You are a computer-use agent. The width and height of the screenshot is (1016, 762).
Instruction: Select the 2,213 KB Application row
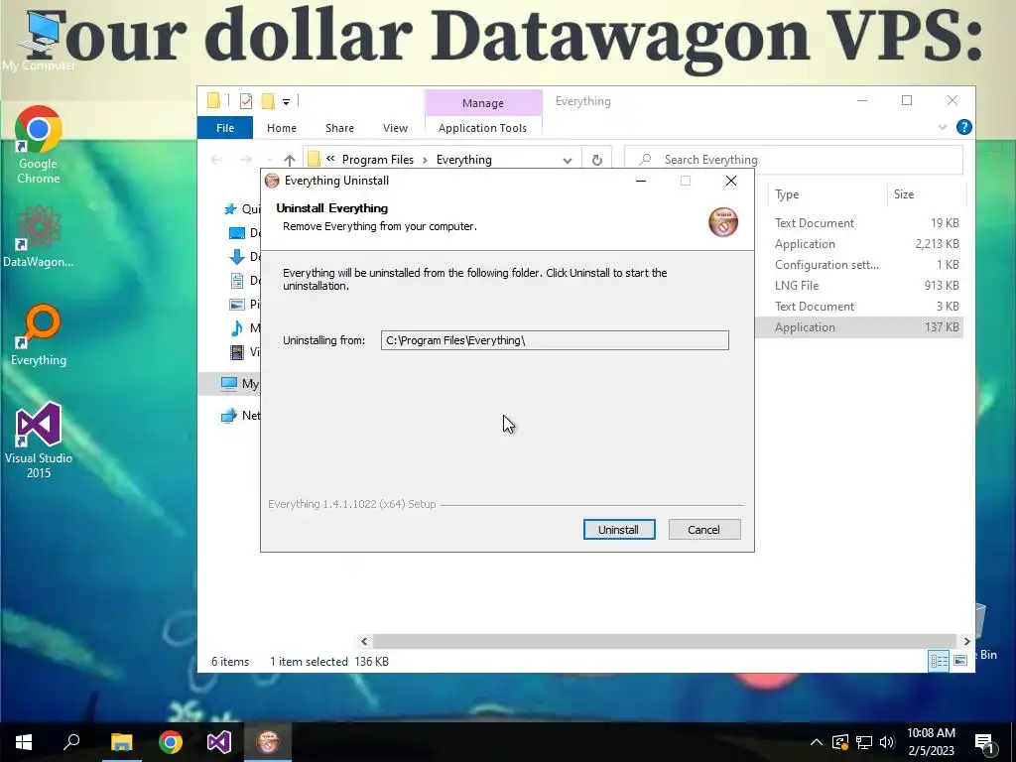pyautogui.click(x=858, y=244)
